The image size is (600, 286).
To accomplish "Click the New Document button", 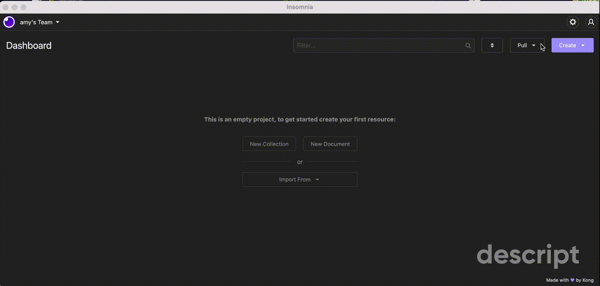I will pyautogui.click(x=330, y=144).
